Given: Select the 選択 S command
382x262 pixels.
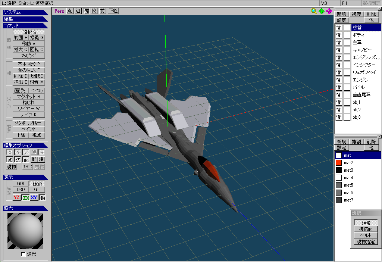Looking at the screenshot, I should tap(29, 32).
